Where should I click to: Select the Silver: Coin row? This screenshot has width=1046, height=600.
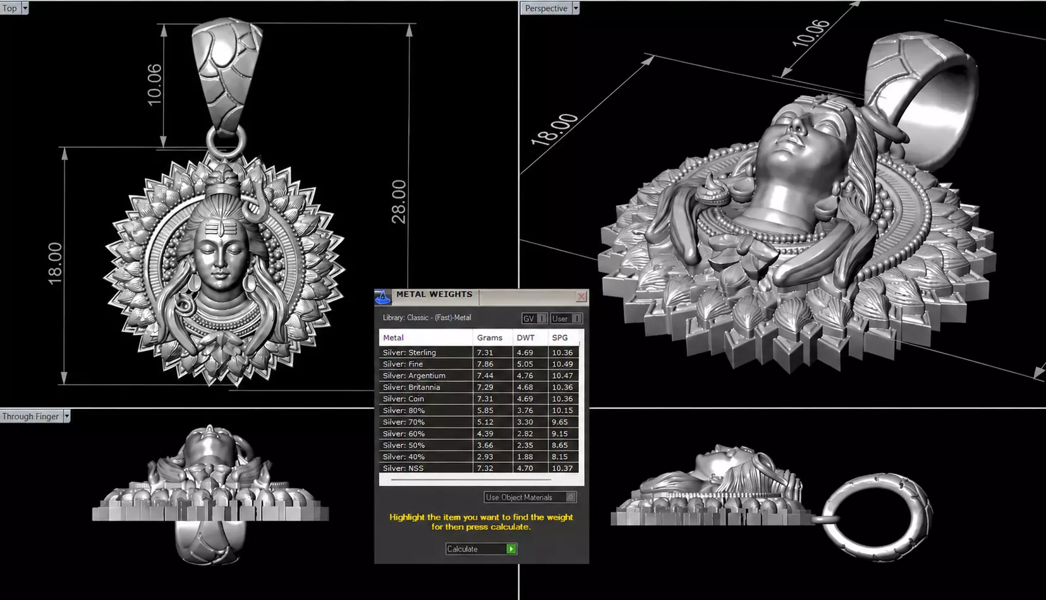point(479,399)
